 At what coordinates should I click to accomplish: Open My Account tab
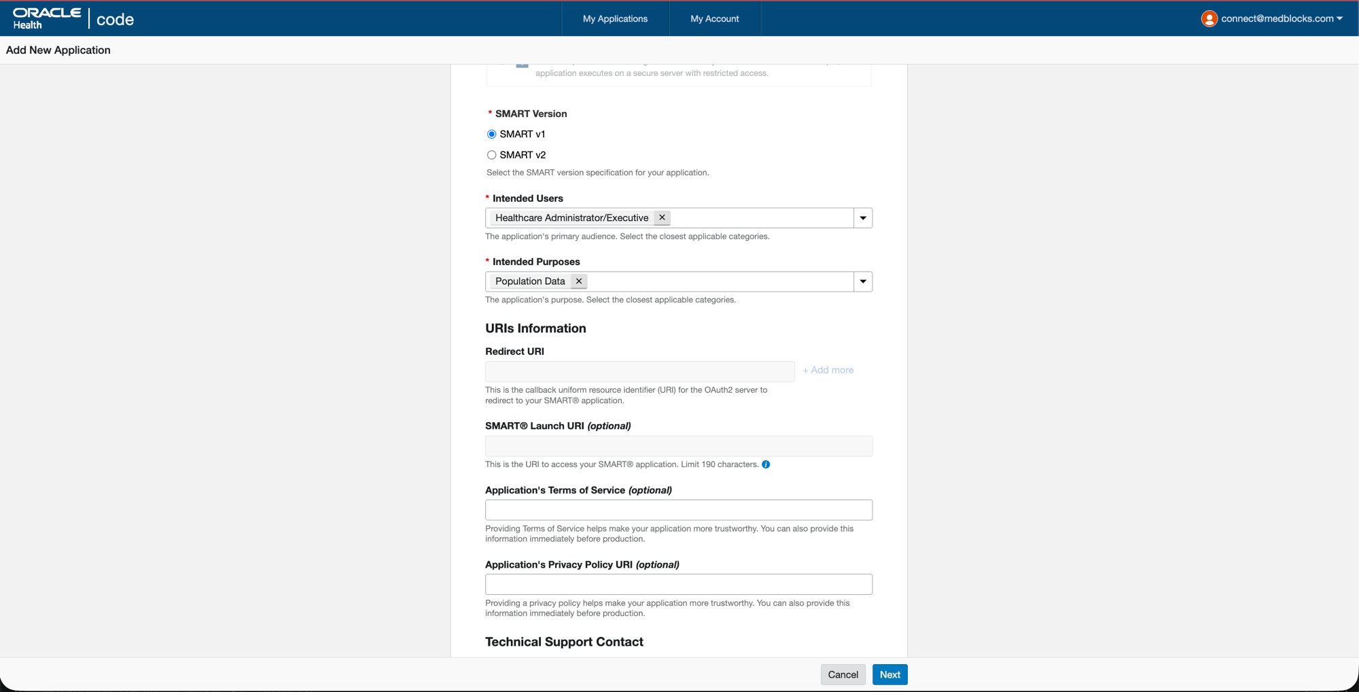click(x=715, y=18)
